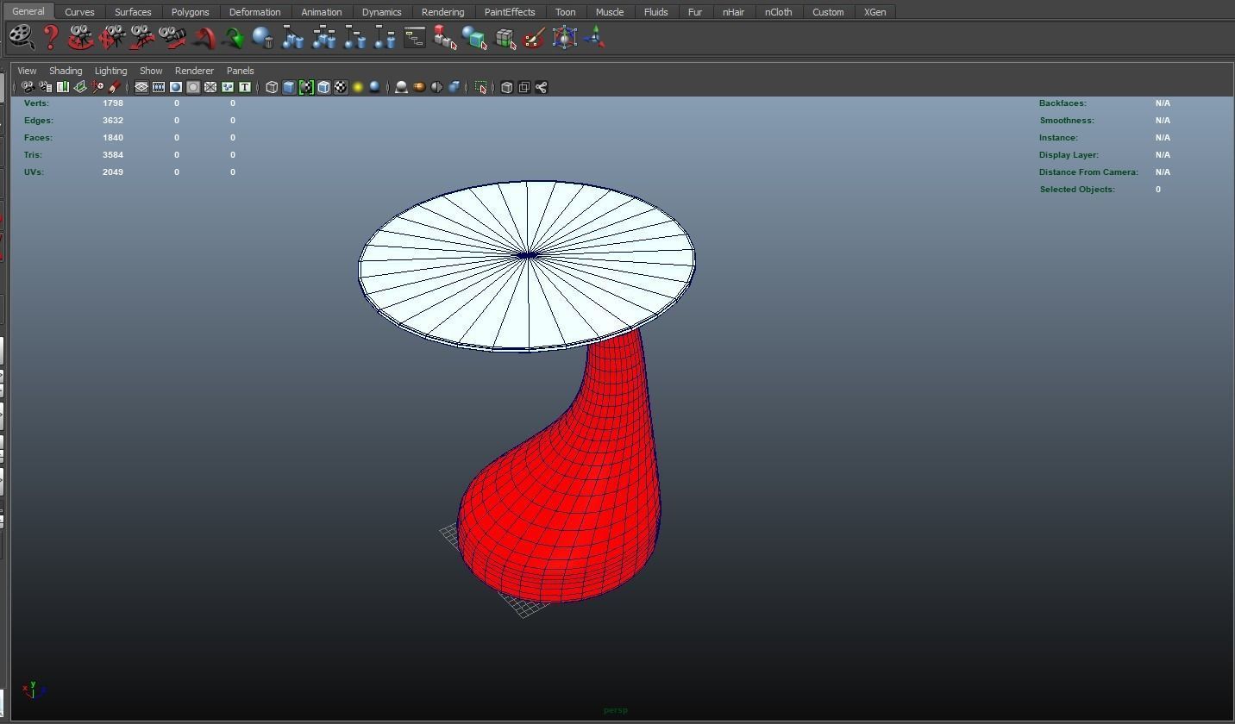Enable Wireframe display mode
Screen dimensions: 1235x724
tap(272, 87)
